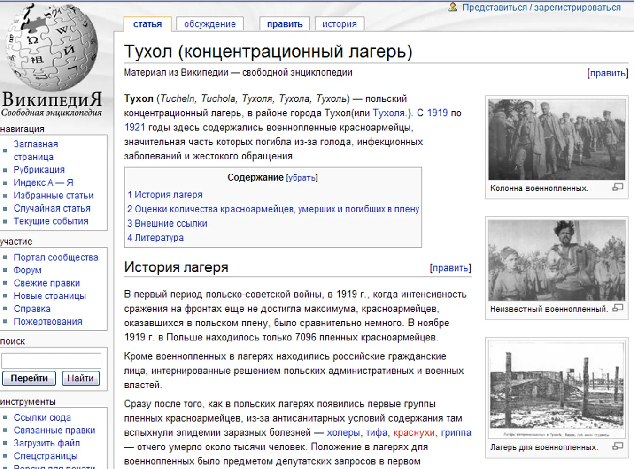Open the "1919" year link
Viewport: 634px width, 469px height.
tap(438, 113)
